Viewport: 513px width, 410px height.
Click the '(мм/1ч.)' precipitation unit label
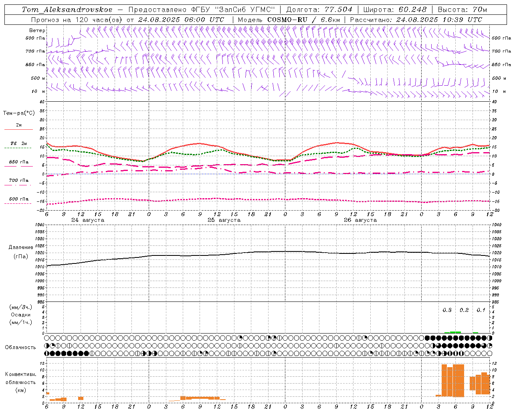pos(21,322)
